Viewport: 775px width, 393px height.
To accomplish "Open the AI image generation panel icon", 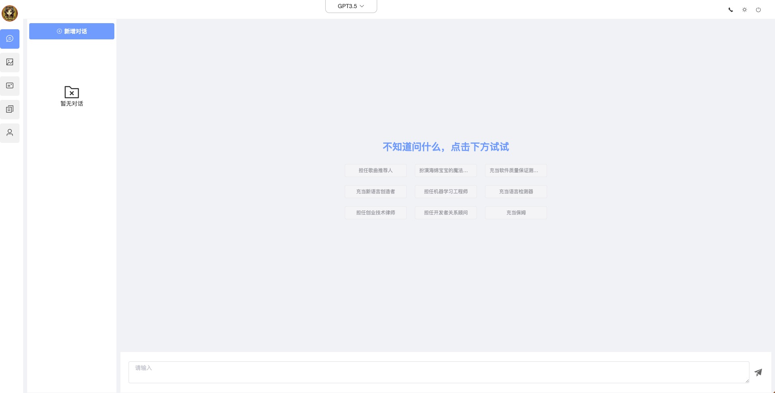I will pos(9,62).
